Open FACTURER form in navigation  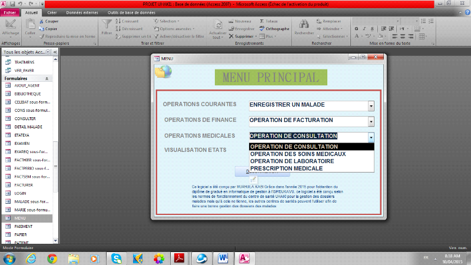point(27,185)
